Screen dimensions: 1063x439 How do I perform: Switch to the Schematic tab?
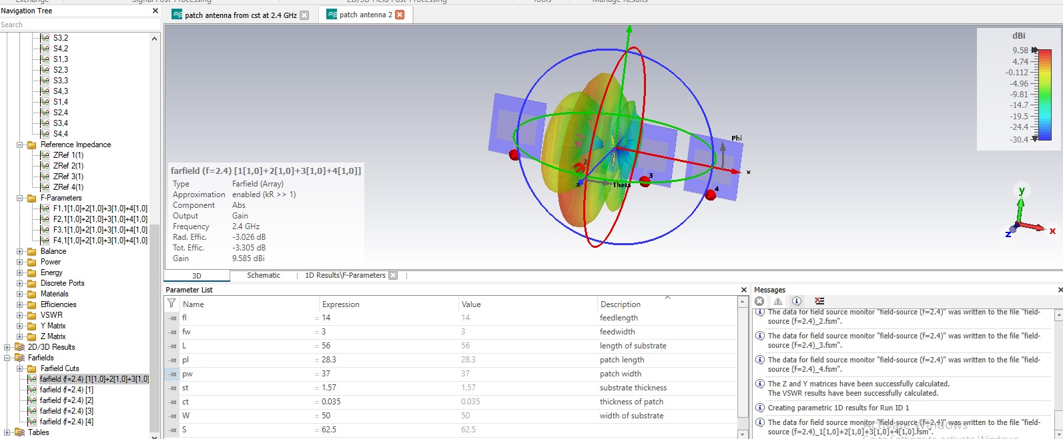pos(264,275)
